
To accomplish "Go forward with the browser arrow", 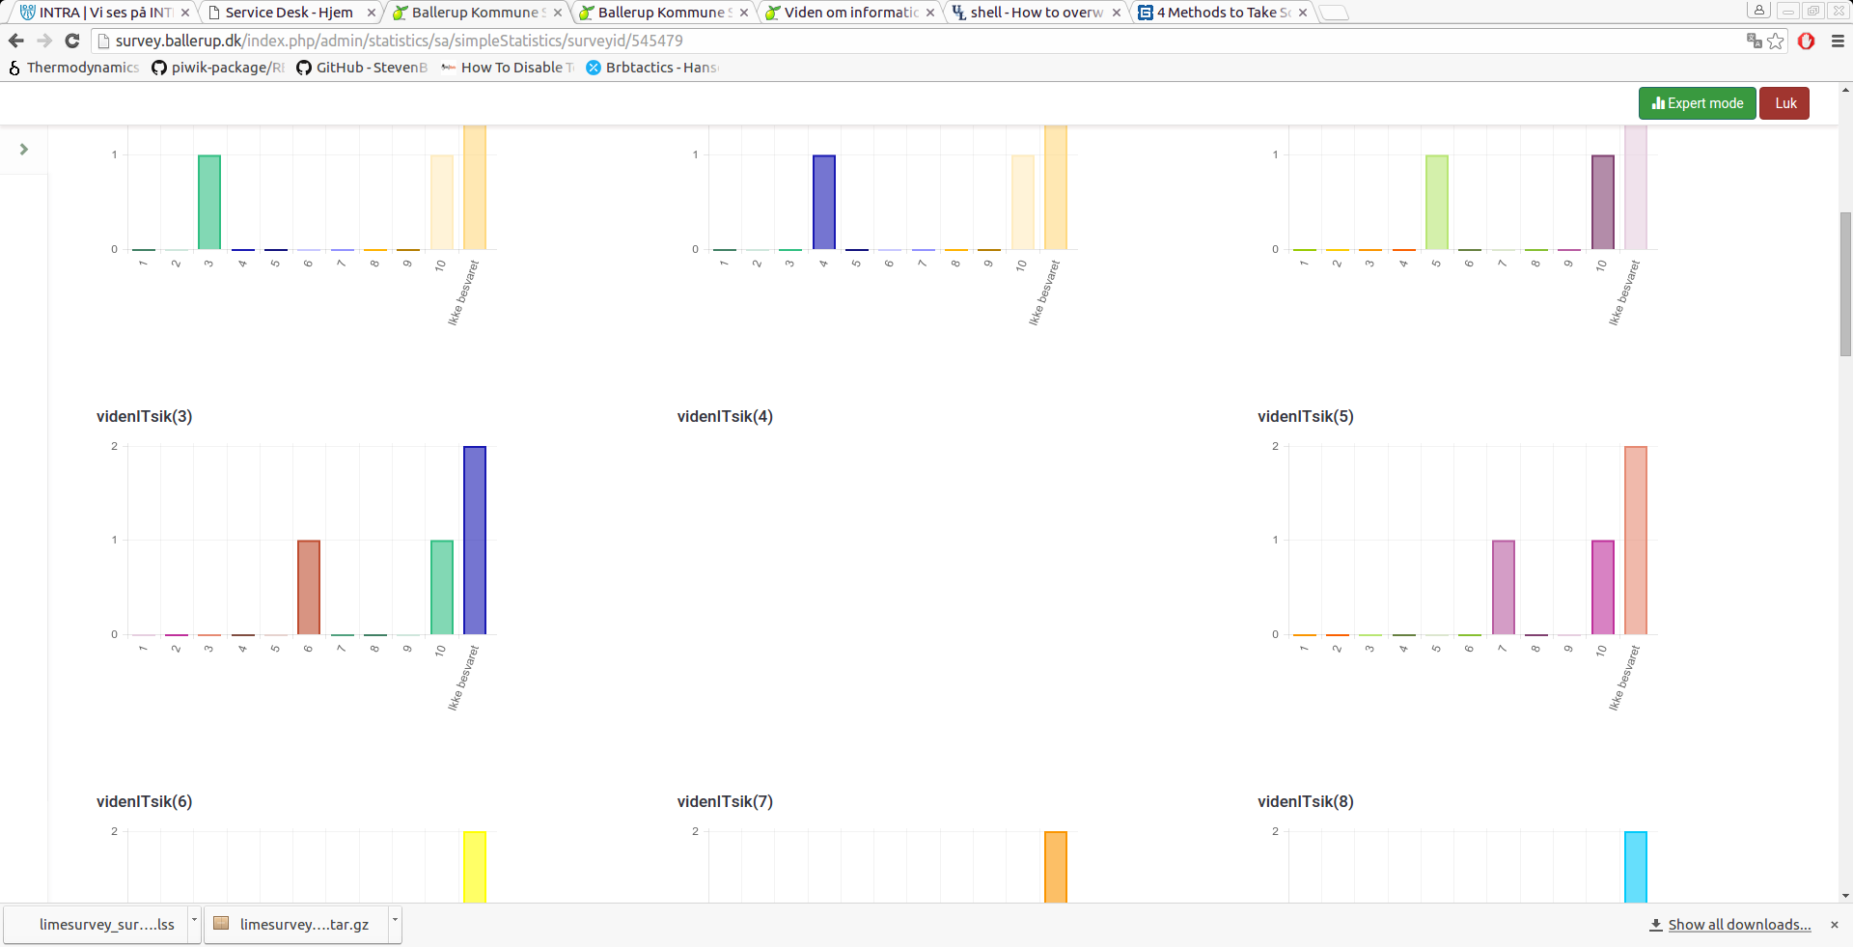I will (x=44, y=41).
